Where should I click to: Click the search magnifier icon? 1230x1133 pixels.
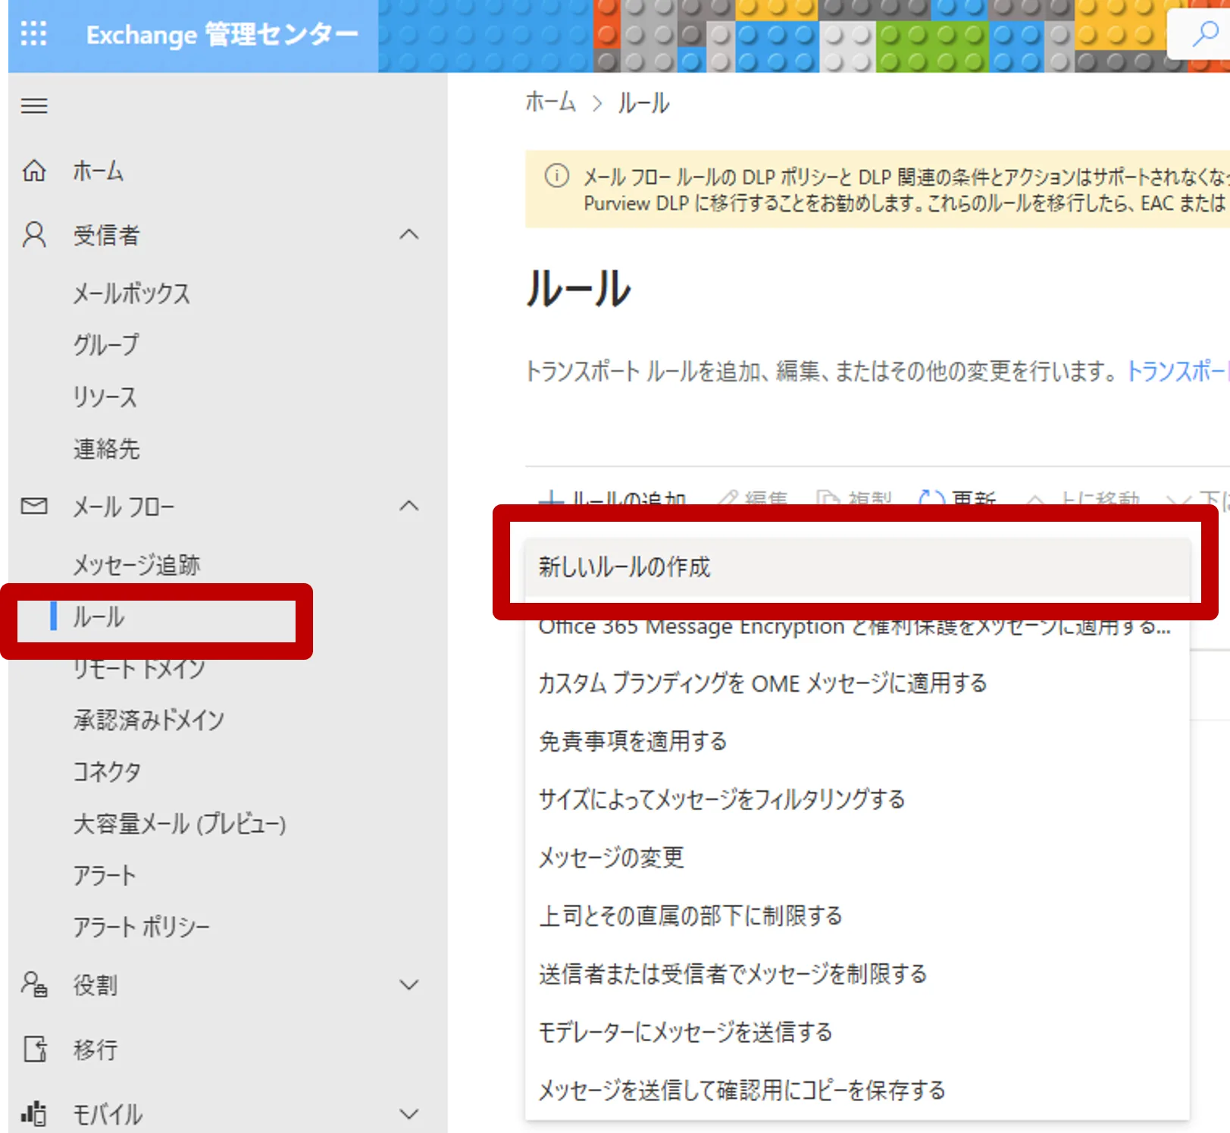pyautogui.click(x=1203, y=34)
